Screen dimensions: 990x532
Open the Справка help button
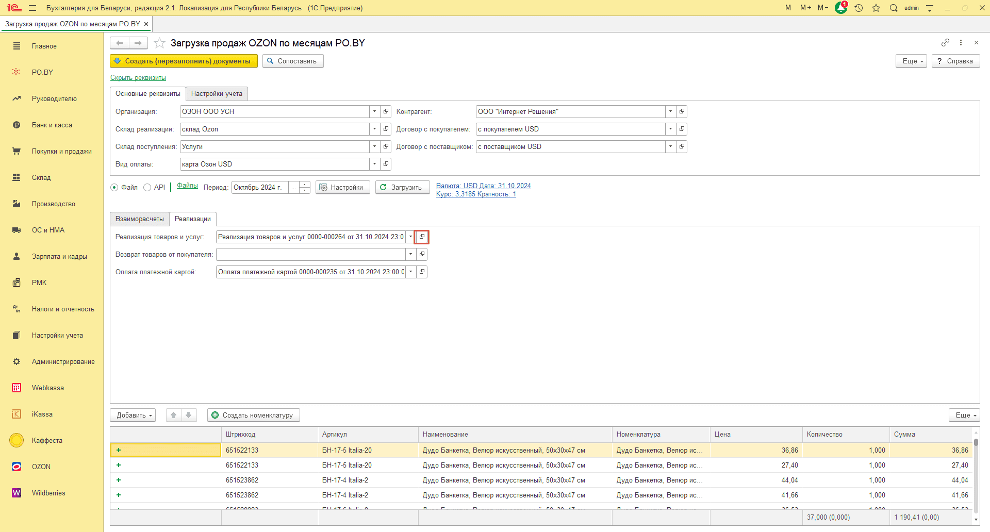click(x=955, y=61)
